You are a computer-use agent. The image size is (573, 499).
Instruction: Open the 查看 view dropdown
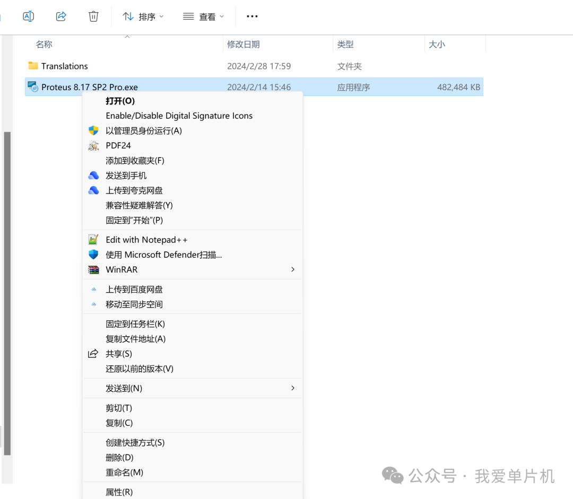204,17
